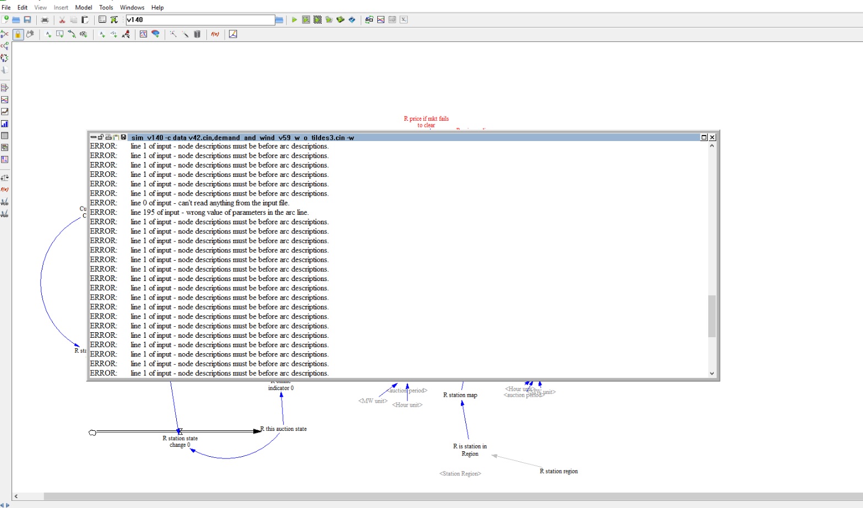The width and height of the screenshot is (863, 508).
Task: Select the Variable sketch tool
Action: 48,34
